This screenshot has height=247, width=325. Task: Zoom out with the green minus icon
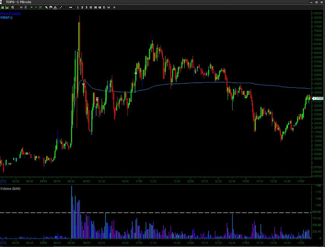[36, 7]
